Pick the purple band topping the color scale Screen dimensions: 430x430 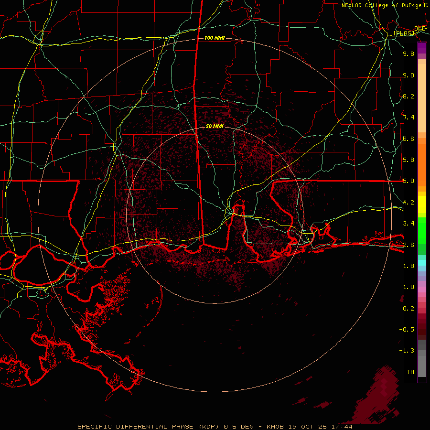pyautogui.click(x=422, y=48)
